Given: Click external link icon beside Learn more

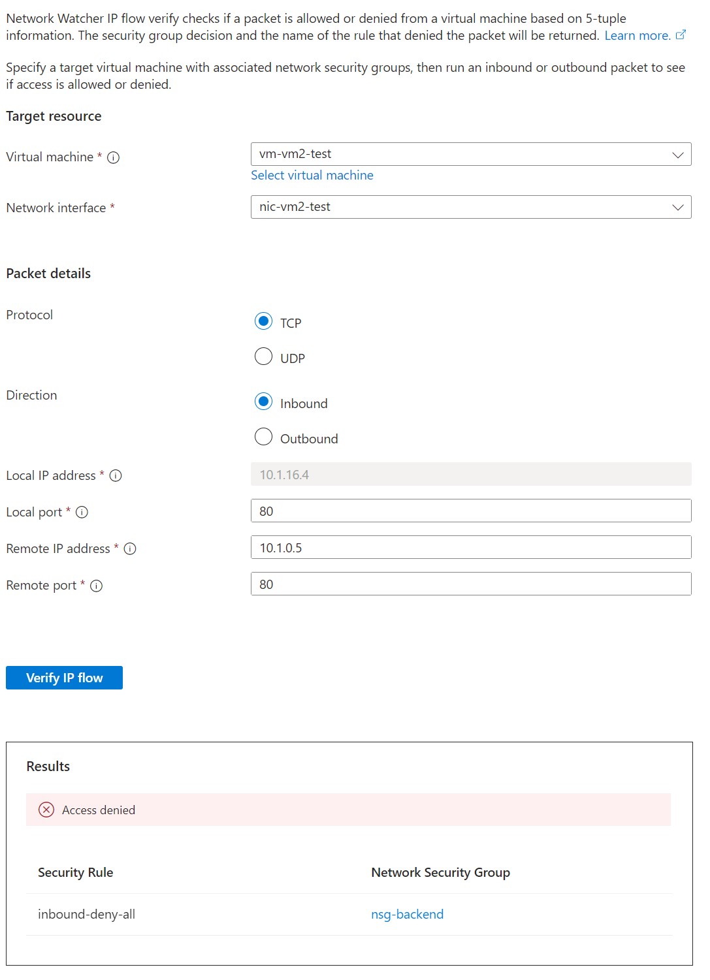Looking at the screenshot, I should [681, 35].
